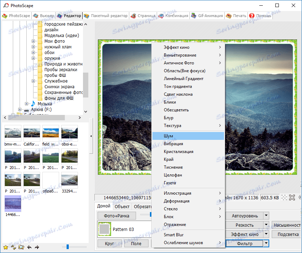
Task: Click the thumbnail size slider
Action: (68, 247)
